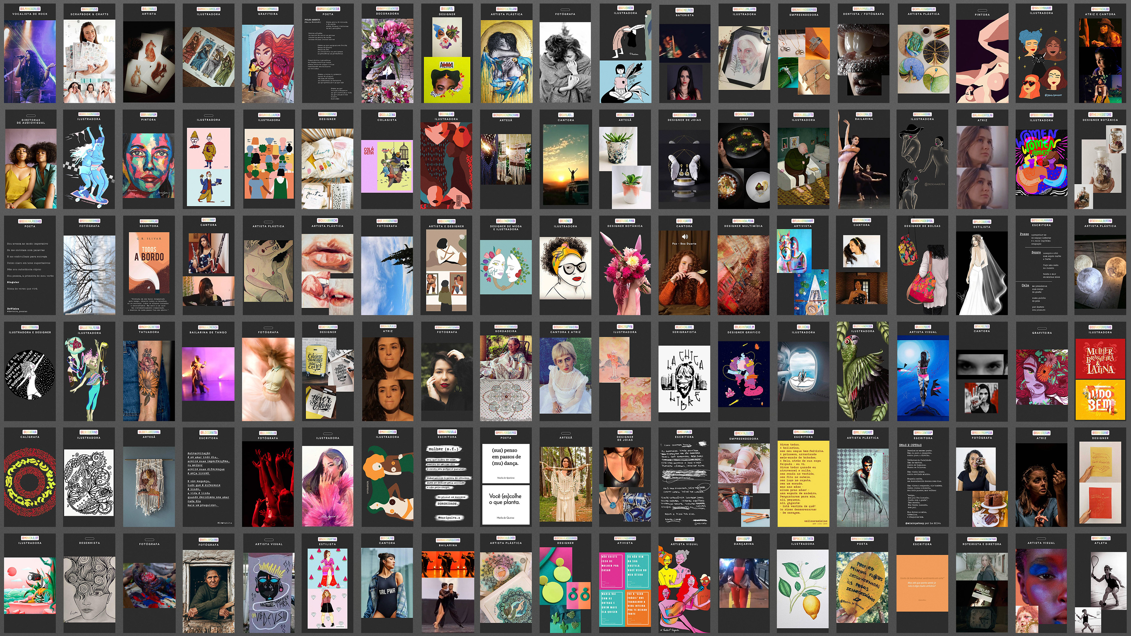
Task: Click the @ANDREA.TOLAINI artist tag
Action: 506,9
